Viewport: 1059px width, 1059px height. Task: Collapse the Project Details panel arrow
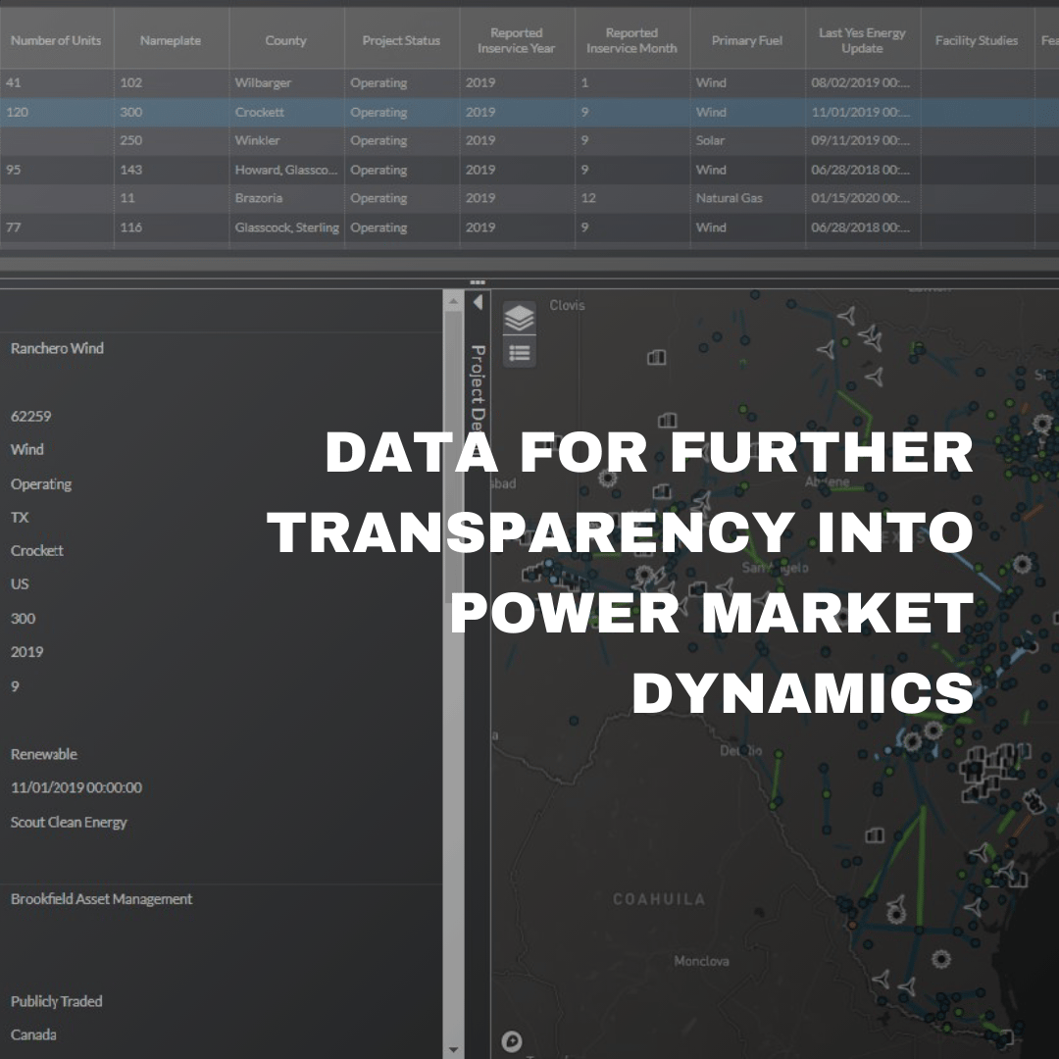point(479,302)
